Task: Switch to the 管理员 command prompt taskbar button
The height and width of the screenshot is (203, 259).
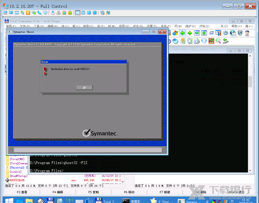Action: point(134,201)
